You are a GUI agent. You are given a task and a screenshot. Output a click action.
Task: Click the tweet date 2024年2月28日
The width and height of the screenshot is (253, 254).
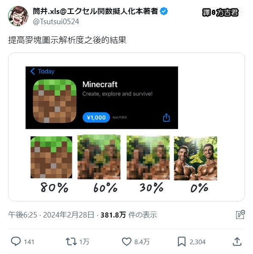(x=69, y=215)
